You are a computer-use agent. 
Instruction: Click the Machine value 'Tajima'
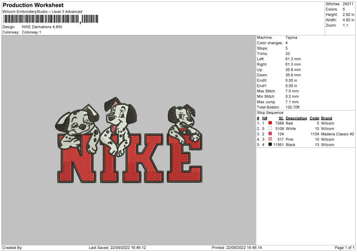click(x=291, y=37)
